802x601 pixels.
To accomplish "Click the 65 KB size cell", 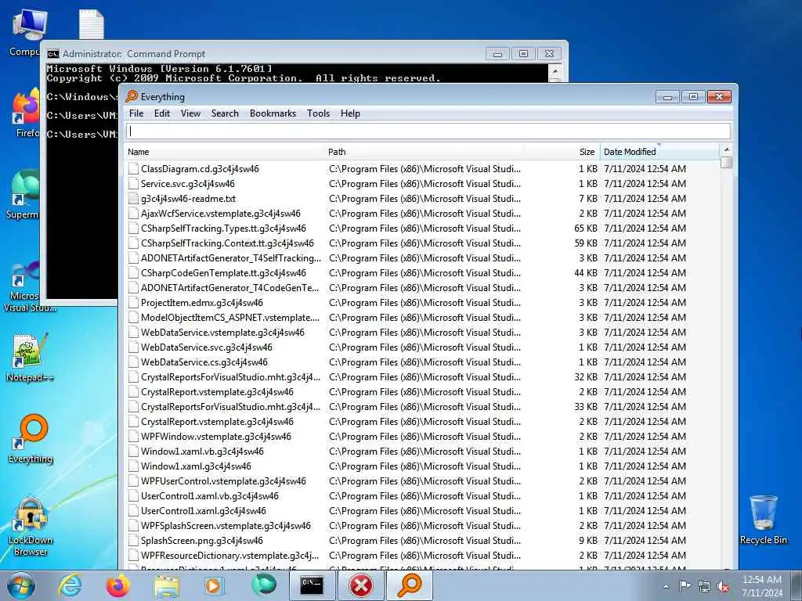I will point(586,228).
